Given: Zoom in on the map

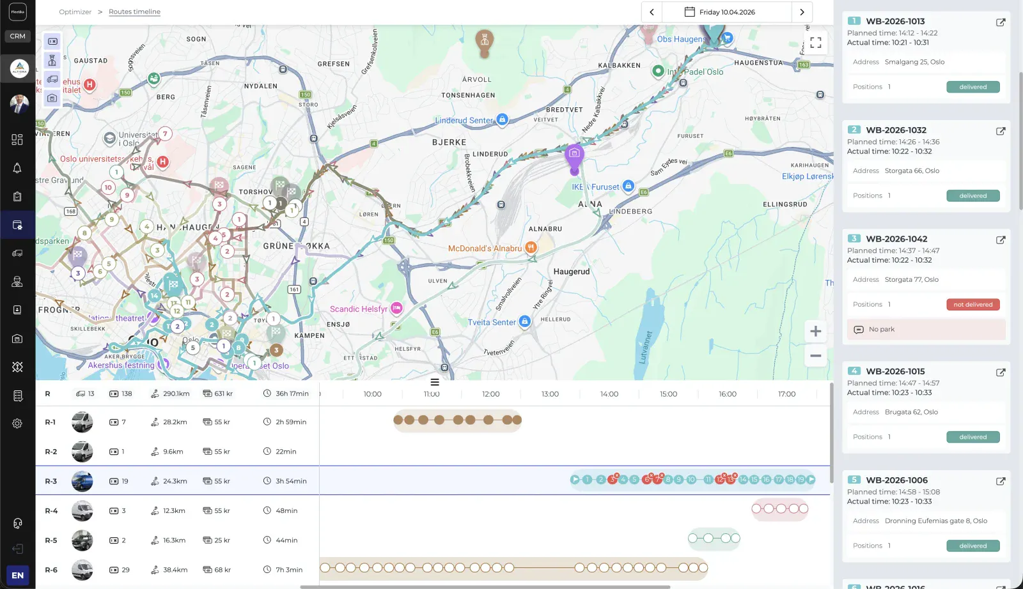Looking at the screenshot, I should coord(816,331).
